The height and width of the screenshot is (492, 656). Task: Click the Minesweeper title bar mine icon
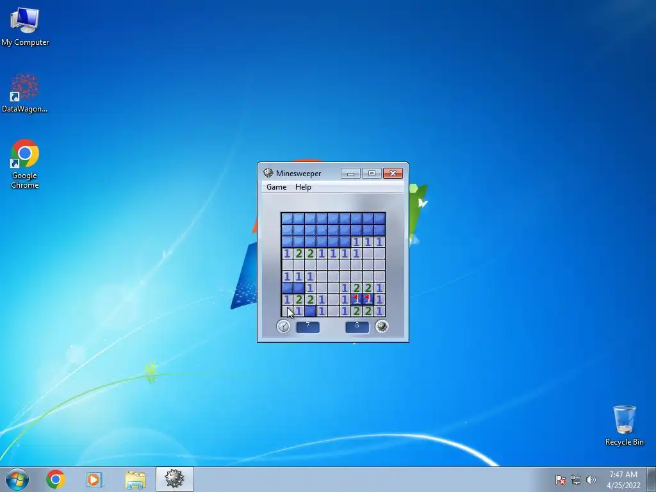click(268, 173)
